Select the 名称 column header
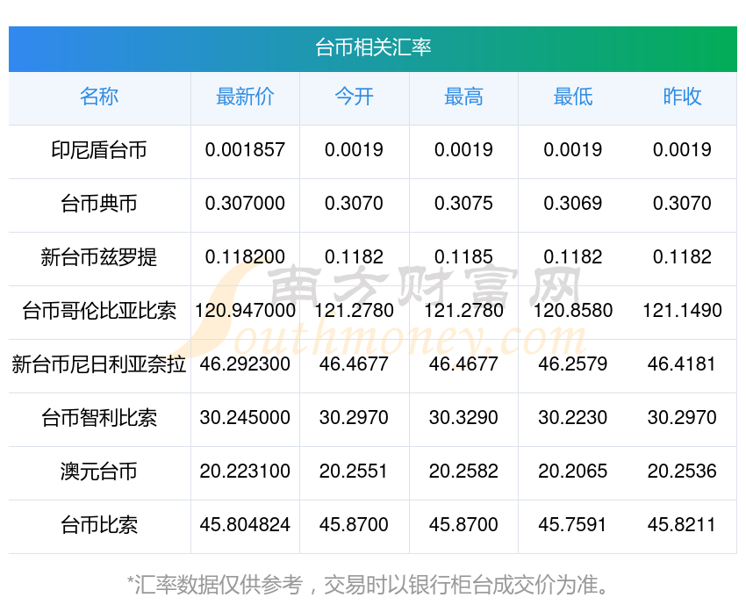The height and width of the screenshot is (612, 746). 99,97
